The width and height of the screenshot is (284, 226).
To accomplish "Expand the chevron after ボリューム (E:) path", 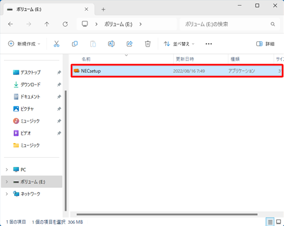I will [x=140, y=24].
